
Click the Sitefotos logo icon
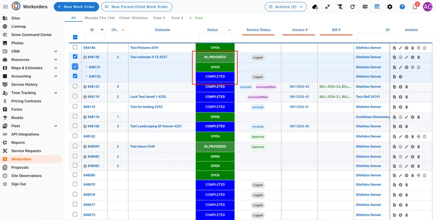coord(16,6)
